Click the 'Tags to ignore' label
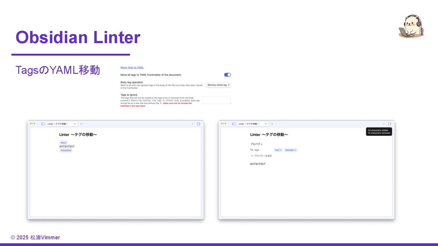Image resolution: width=438 pixels, height=246 pixels. click(x=129, y=95)
